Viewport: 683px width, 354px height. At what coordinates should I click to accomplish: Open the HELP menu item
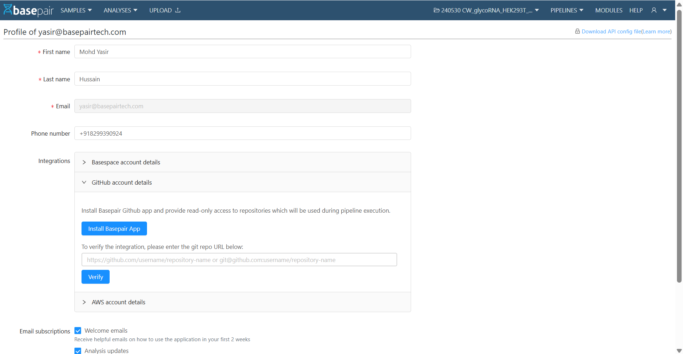coord(636,10)
